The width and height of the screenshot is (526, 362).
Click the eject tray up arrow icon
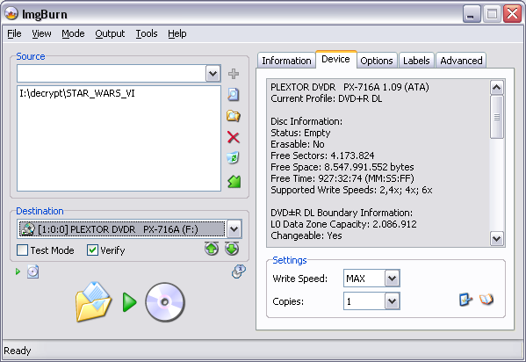click(x=212, y=249)
